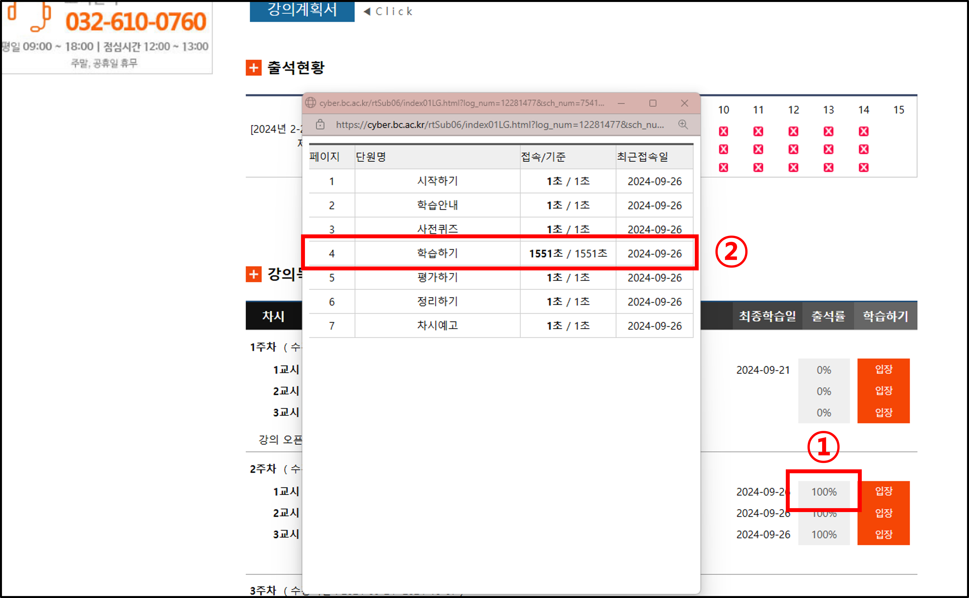The width and height of the screenshot is (969, 598).
Task: Click the 100% attendance rate for week 2 third period
Action: 824,535
